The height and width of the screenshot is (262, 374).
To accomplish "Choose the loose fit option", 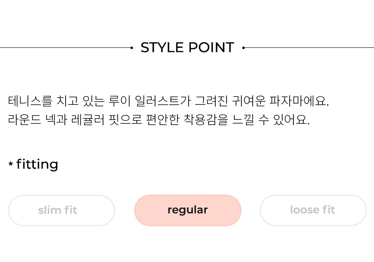I will click(x=313, y=210).
